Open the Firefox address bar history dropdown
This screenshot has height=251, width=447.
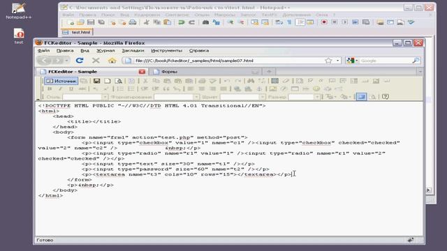pos(337,61)
